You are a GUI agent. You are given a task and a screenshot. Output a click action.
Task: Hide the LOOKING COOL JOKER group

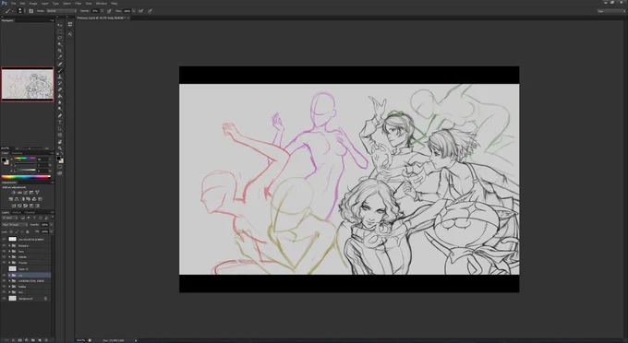[x=4, y=280]
